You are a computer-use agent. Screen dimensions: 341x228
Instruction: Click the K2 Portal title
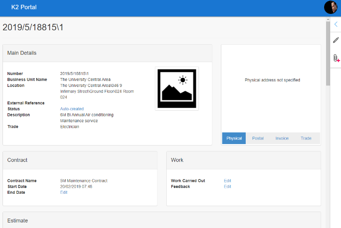pos(24,7)
